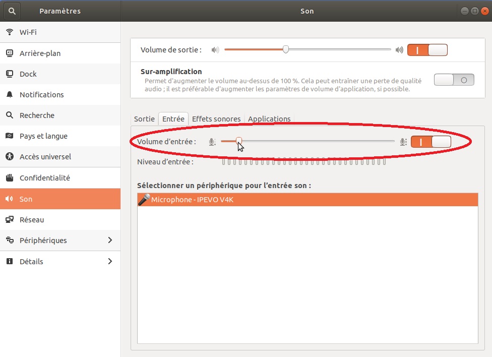
Task: Click the Notifications bell icon
Action: click(x=9, y=95)
